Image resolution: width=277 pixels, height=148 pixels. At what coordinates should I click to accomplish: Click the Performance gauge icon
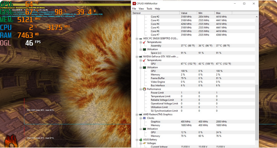[144, 89]
